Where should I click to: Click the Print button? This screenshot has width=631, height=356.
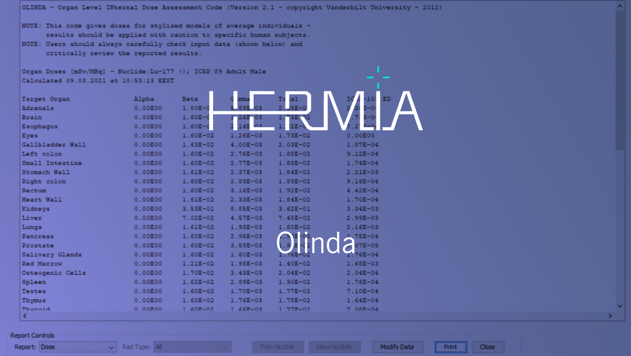450,347
